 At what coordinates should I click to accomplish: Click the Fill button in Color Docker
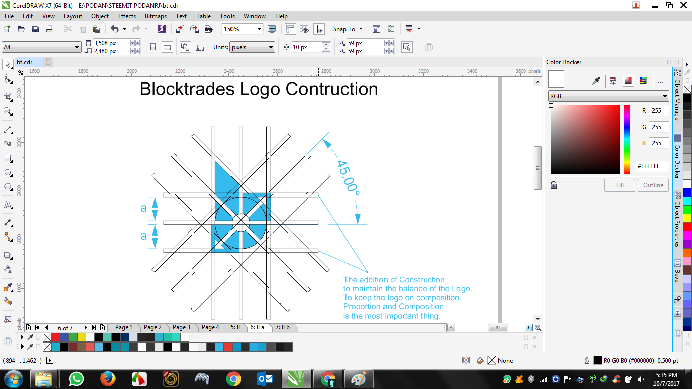pyautogui.click(x=620, y=185)
